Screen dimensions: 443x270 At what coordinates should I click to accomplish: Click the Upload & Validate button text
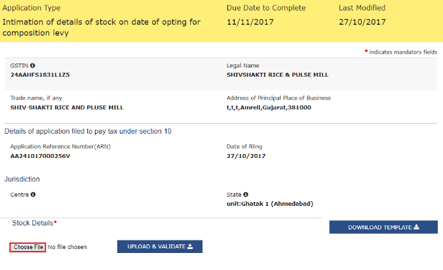pyautogui.click(x=155, y=247)
